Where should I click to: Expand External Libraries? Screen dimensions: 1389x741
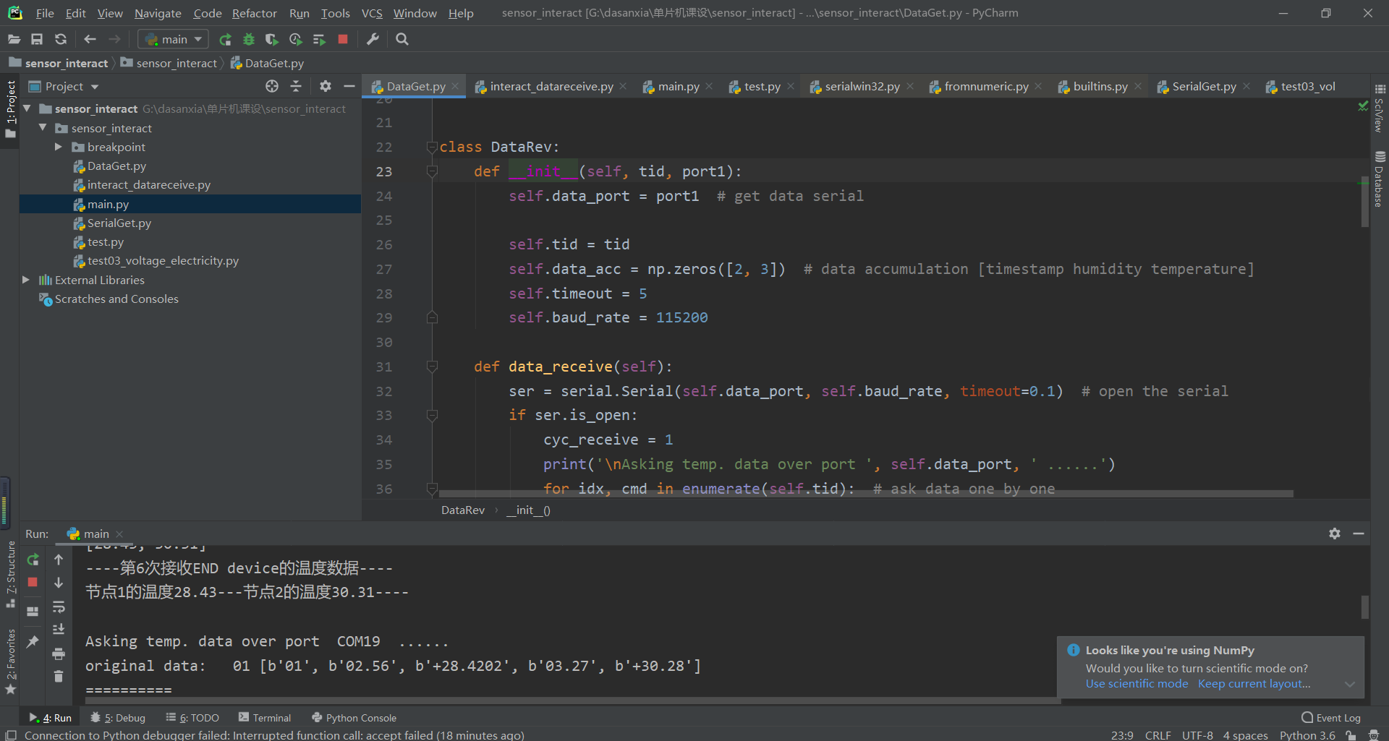26,280
